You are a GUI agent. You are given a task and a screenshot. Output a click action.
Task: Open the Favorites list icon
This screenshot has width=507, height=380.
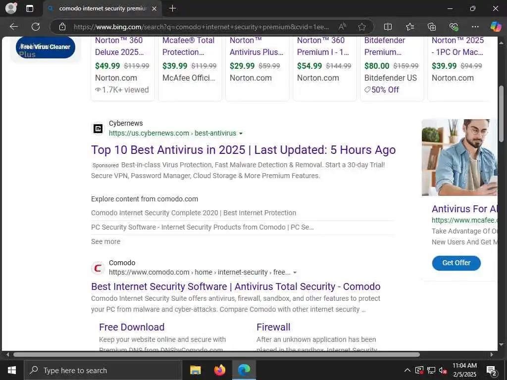(x=409, y=27)
